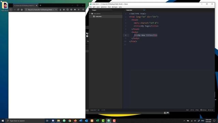Open the network tray icon
Screen dimensions: 218x123
191,121
